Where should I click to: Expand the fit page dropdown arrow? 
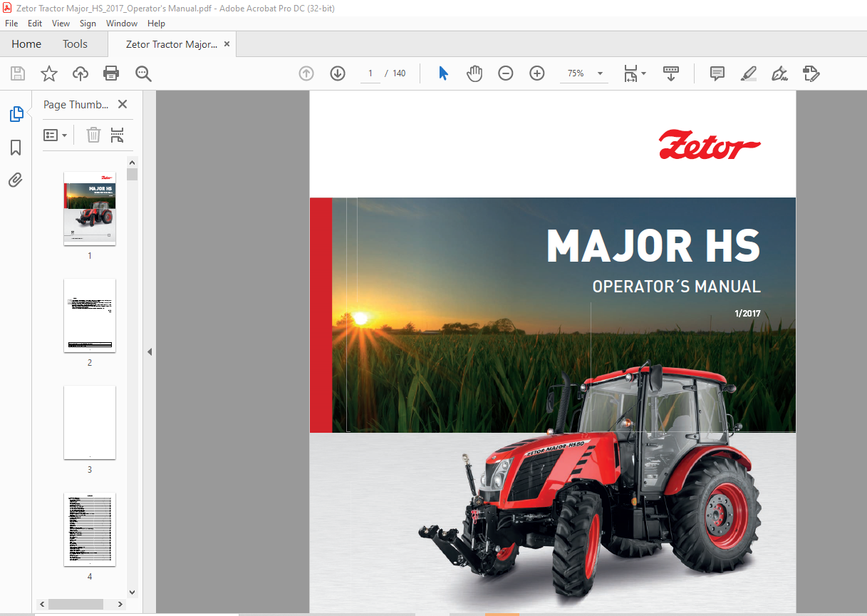(643, 73)
